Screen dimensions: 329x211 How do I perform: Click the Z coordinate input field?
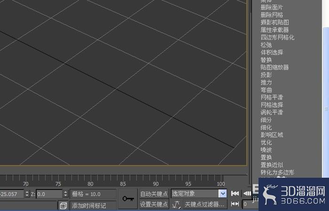click(49, 194)
